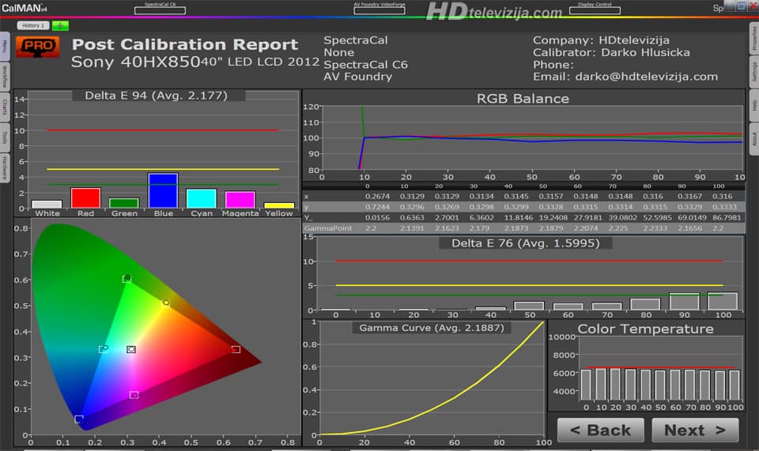Go to previous page with Back button
This screenshot has height=451, width=759.
point(601,430)
